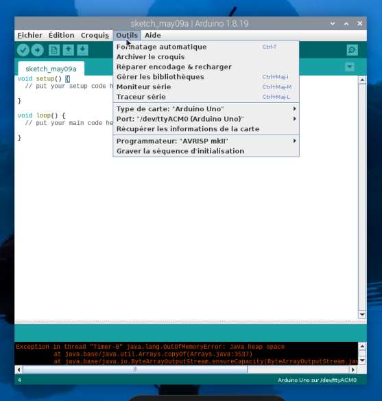382x401 pixels.
Task: Click the console horizontal scrollbar thumb
Action: [135, 369]
